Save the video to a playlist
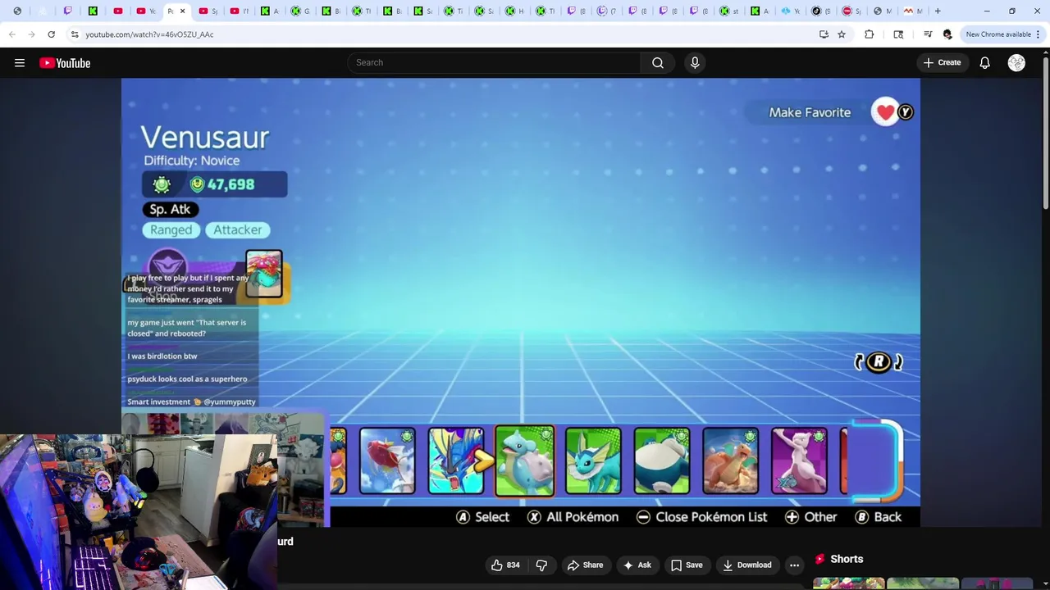The image size is (1050, 590). pos(687,565)
